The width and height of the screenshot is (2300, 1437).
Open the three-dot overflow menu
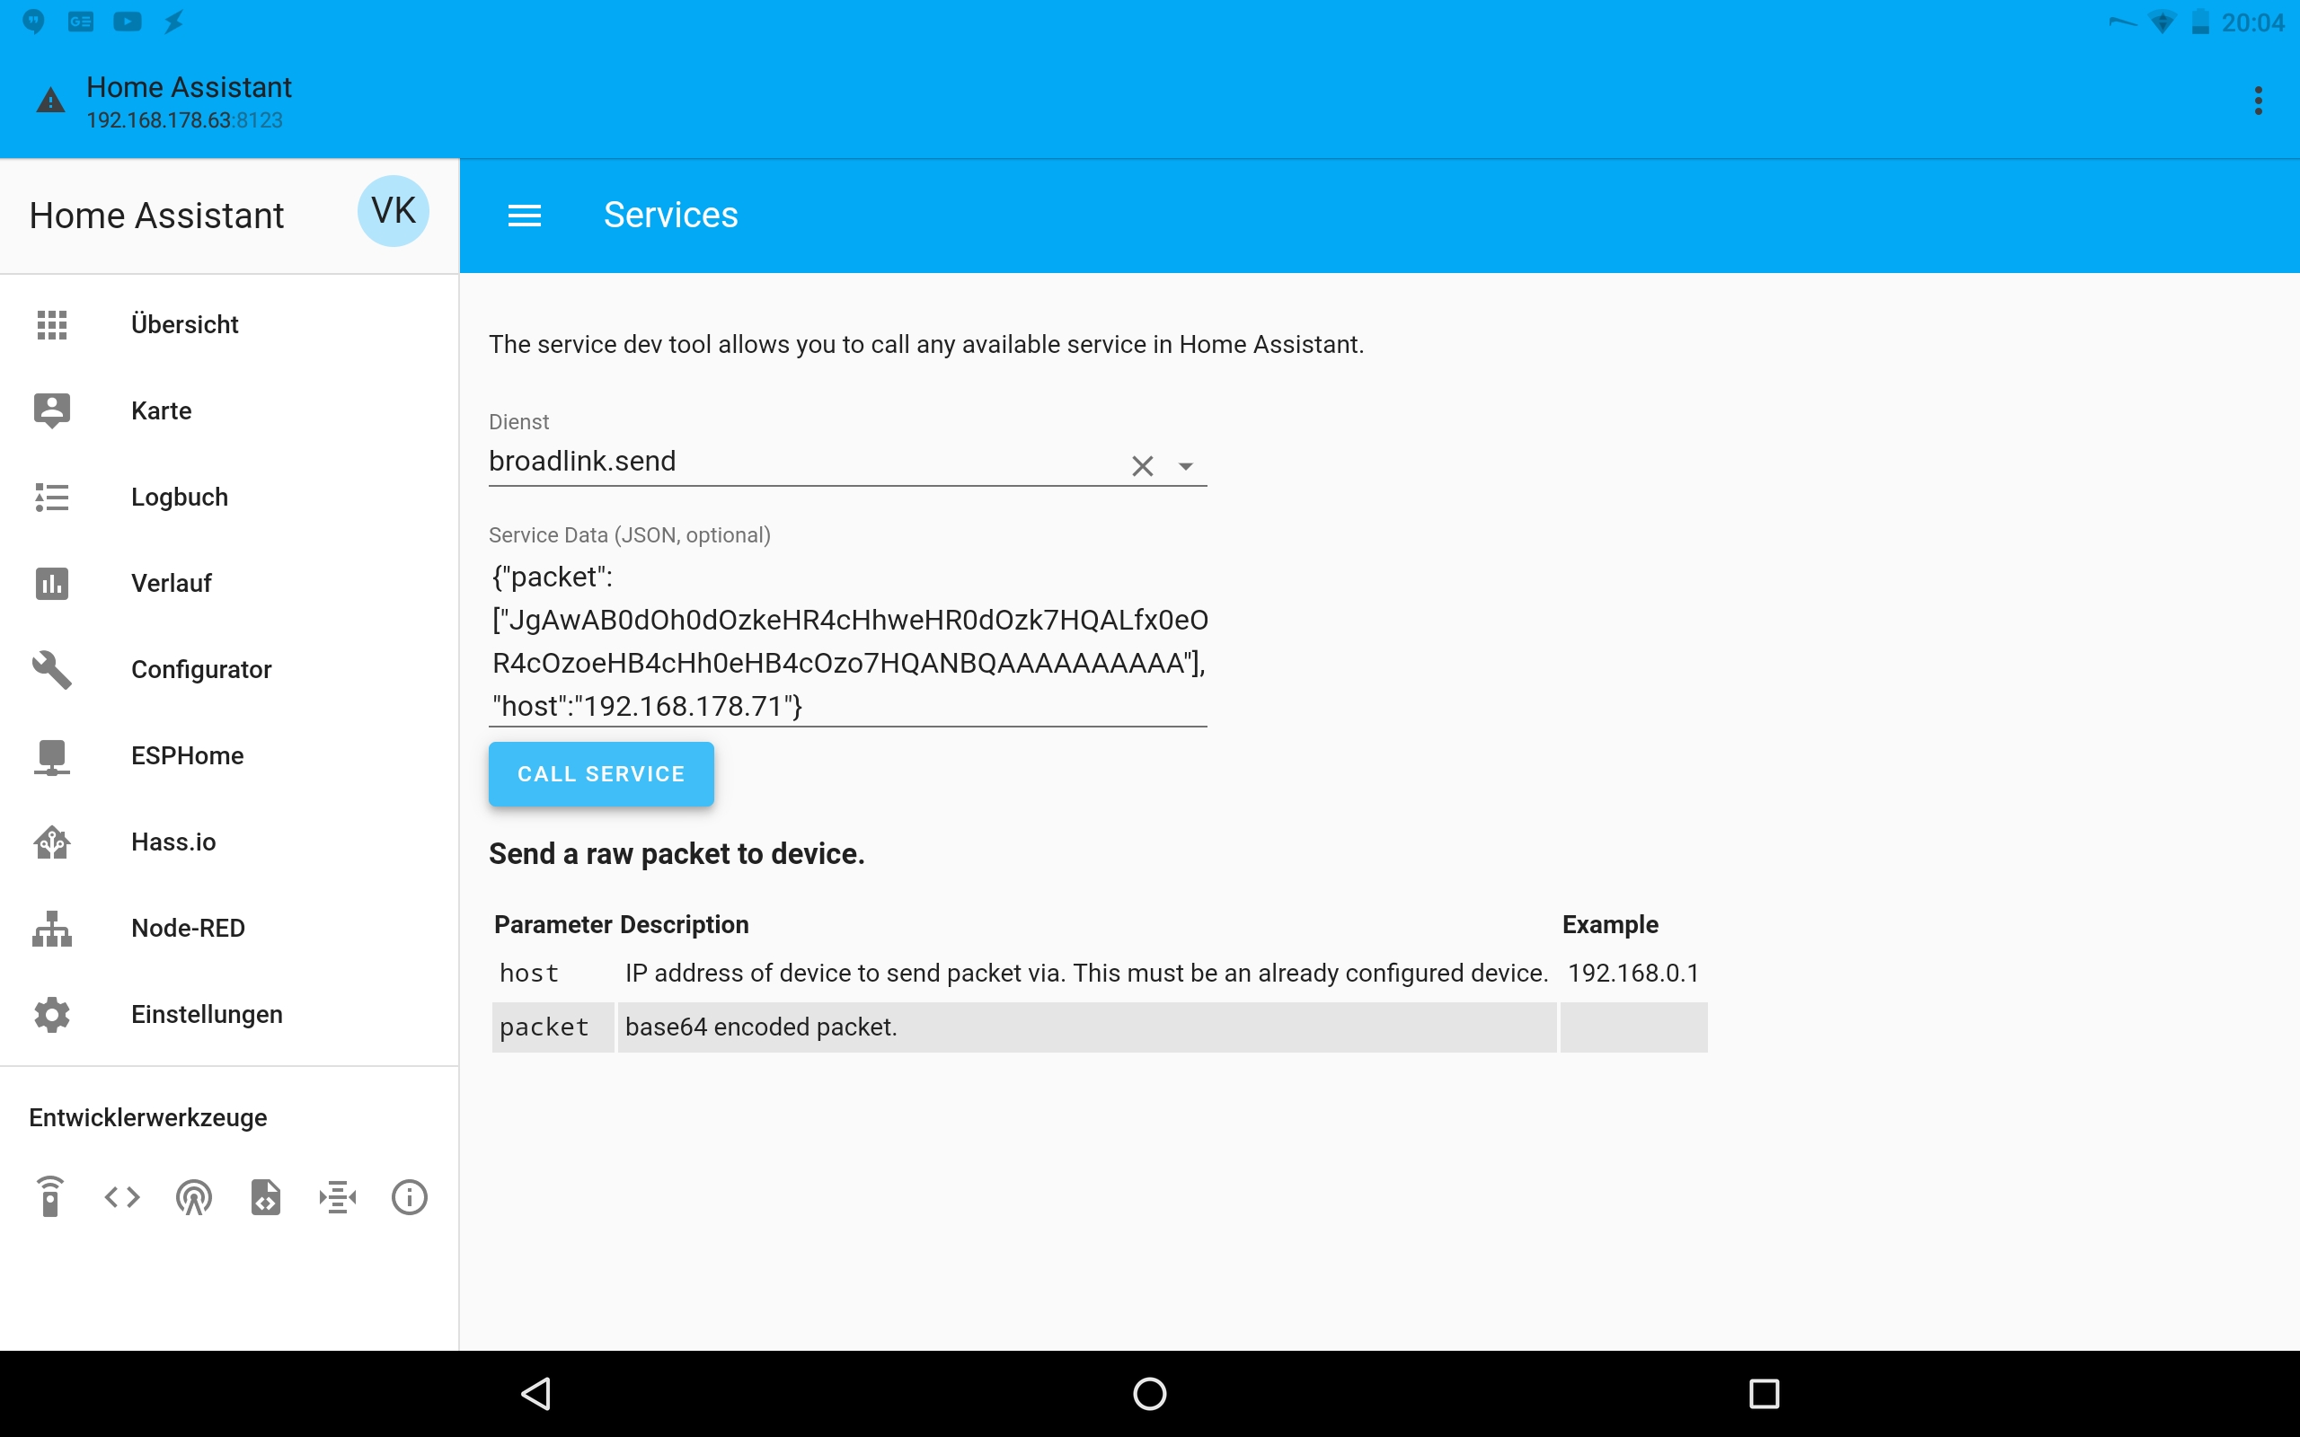[2258, 101]
